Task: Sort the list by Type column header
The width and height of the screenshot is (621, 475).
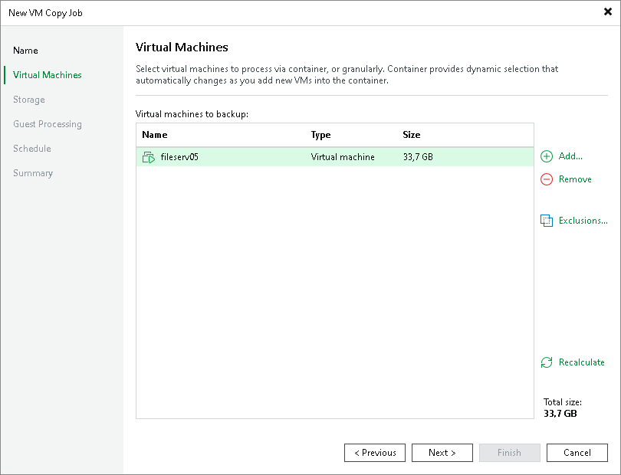Action: (x=320, y=135)
